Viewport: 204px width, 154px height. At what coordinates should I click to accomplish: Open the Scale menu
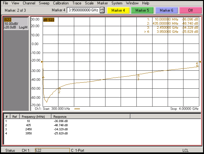click(x=89, y=3)
